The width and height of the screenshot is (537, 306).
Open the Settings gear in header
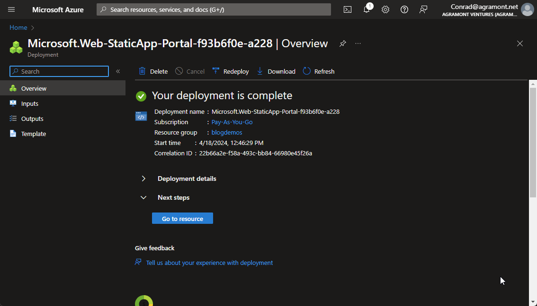(x=385, y=9)
